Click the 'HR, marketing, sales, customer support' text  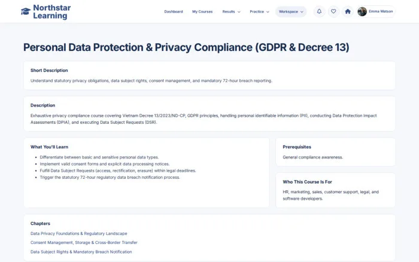pos(330,195)
